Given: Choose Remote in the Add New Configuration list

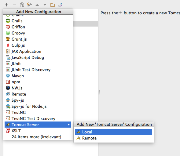Looking at the screenshot, I should 38,94.
